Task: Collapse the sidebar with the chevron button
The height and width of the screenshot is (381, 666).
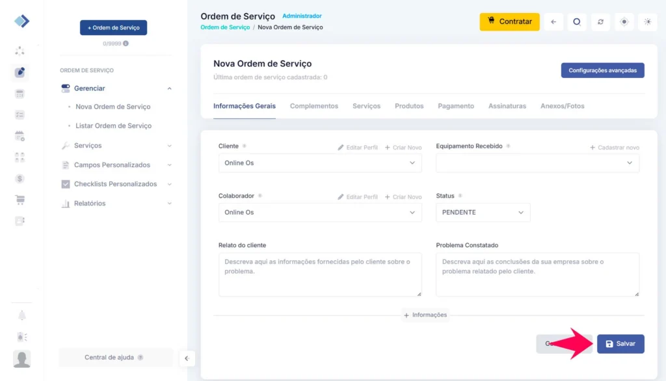Action: [x=187, y=358]
